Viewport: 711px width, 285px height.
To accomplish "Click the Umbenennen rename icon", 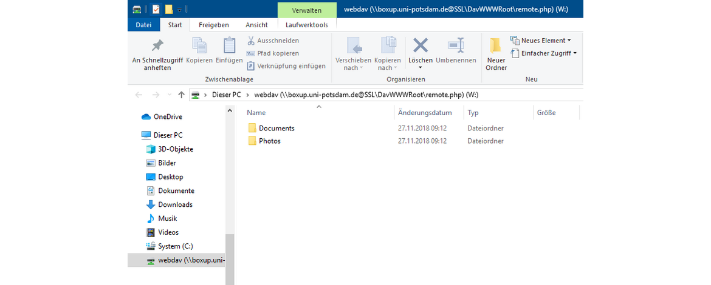I will click(x=456, y=45).
